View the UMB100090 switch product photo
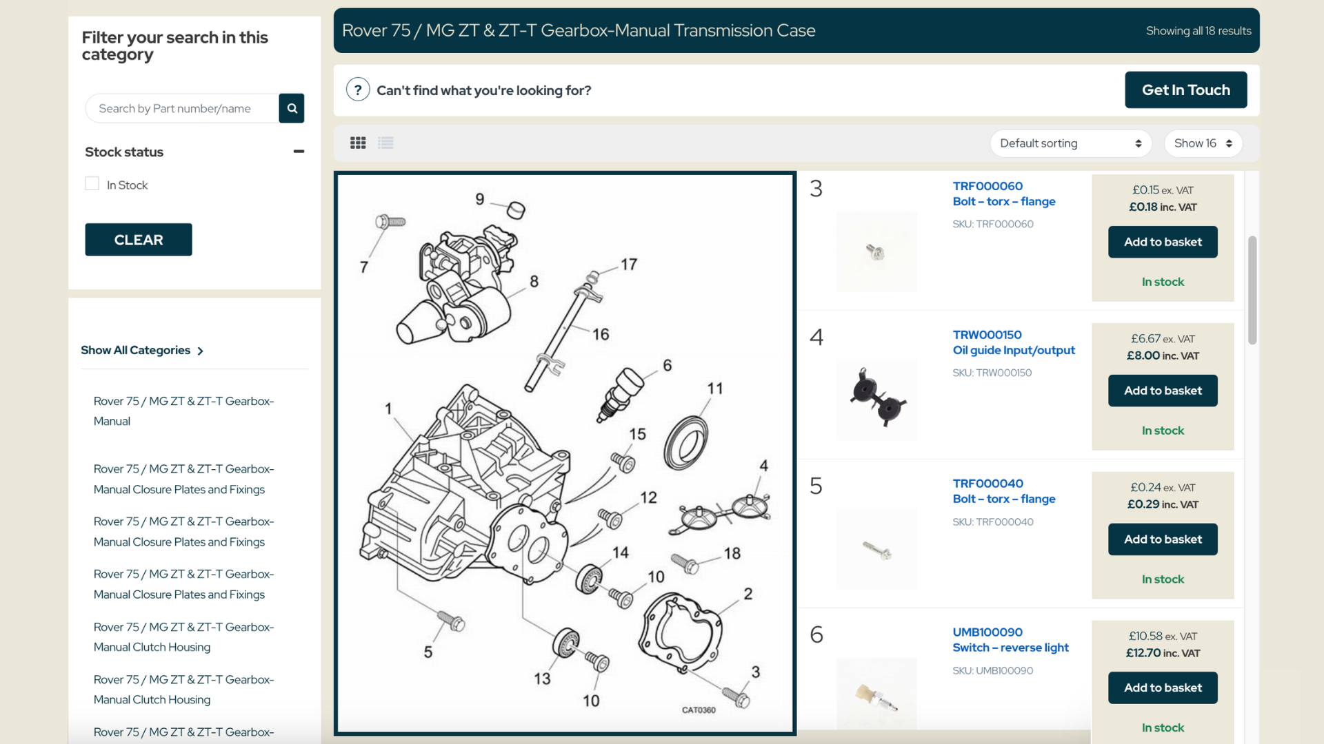 tap(876, 696)
